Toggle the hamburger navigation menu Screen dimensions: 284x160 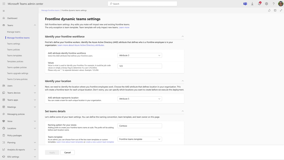click(x=4, y=11)
